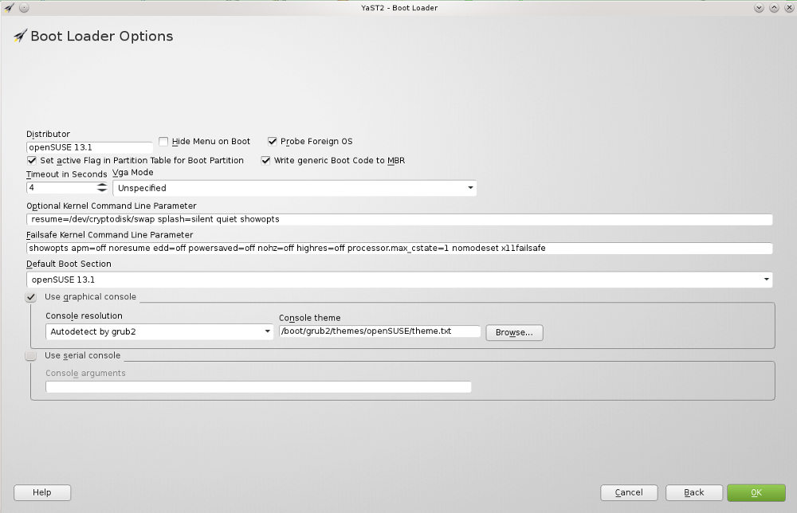The height and width of the screenshot is (513, 797).
Task: Click the Timeout in Seconds value field
Action: tap(61, 187)
